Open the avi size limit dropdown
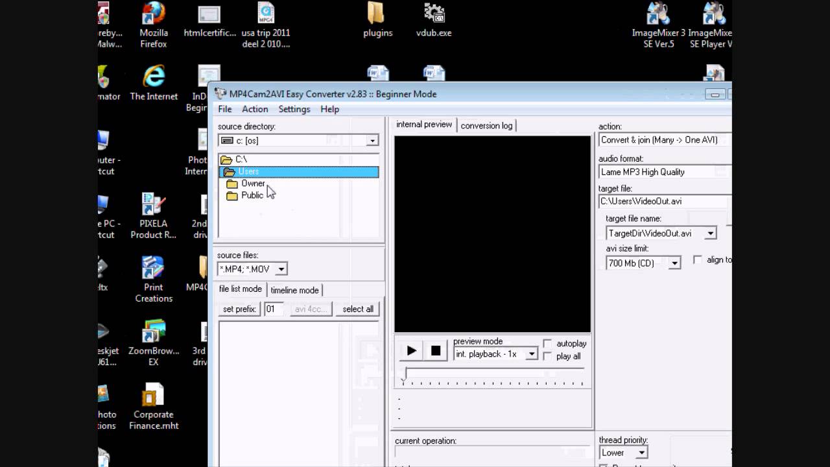The height and width of the screenshot is (467, 830). point(674,263)
